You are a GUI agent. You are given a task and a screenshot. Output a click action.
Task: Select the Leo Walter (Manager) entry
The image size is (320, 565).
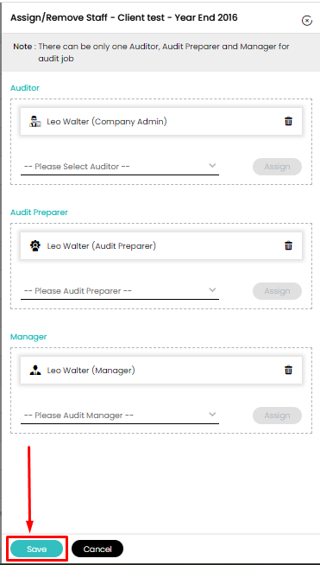(x=161, y=370)
